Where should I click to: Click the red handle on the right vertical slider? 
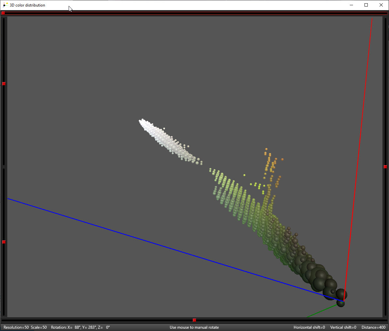[385, 166]
